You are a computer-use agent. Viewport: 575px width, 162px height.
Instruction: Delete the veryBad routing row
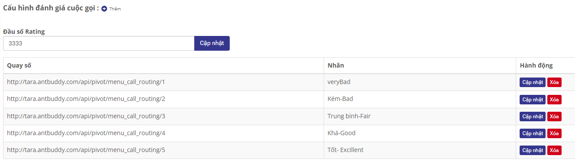click(x=554, y=82)
